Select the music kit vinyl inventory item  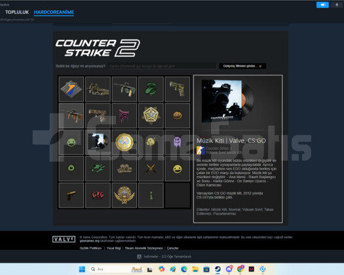[98, 142]
